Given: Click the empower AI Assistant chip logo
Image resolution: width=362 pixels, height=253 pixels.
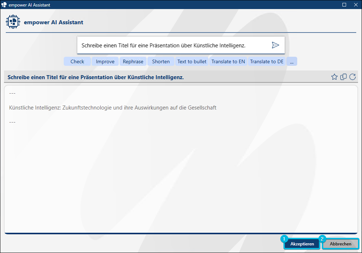Looking at the screenshot, I should click(13, 22).
